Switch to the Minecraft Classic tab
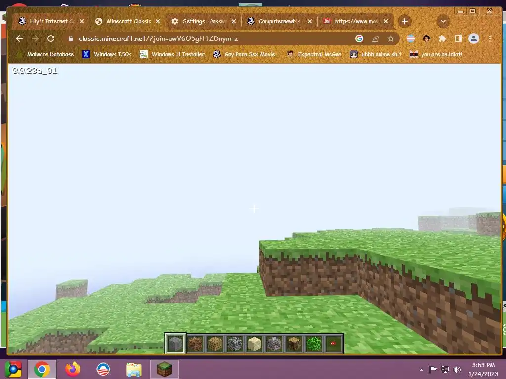This screenshot has height=379, width=506. pyautogui.click(x=128, y=21)
